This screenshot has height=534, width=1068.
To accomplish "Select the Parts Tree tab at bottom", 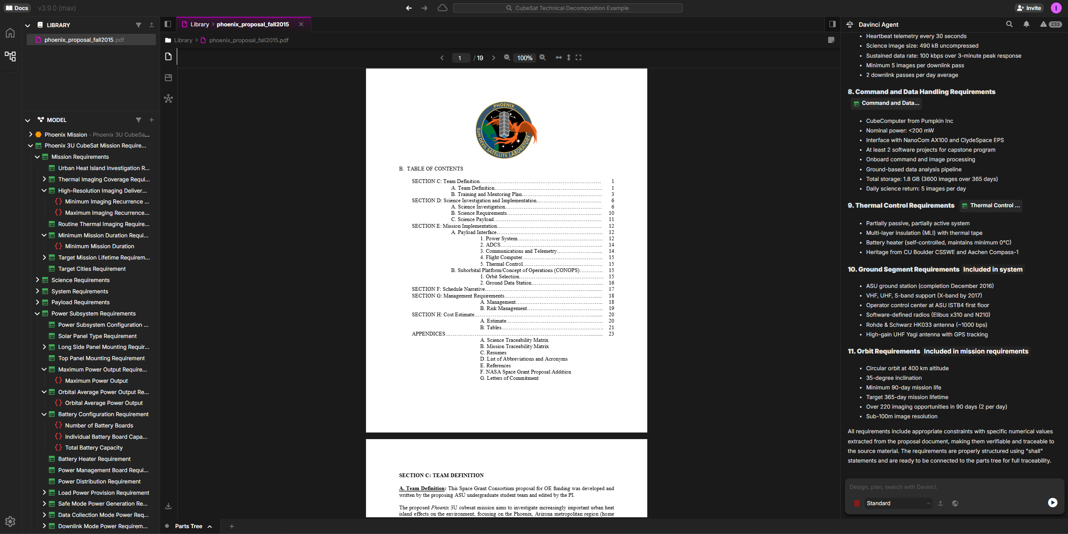I will (x=188, y=526).
